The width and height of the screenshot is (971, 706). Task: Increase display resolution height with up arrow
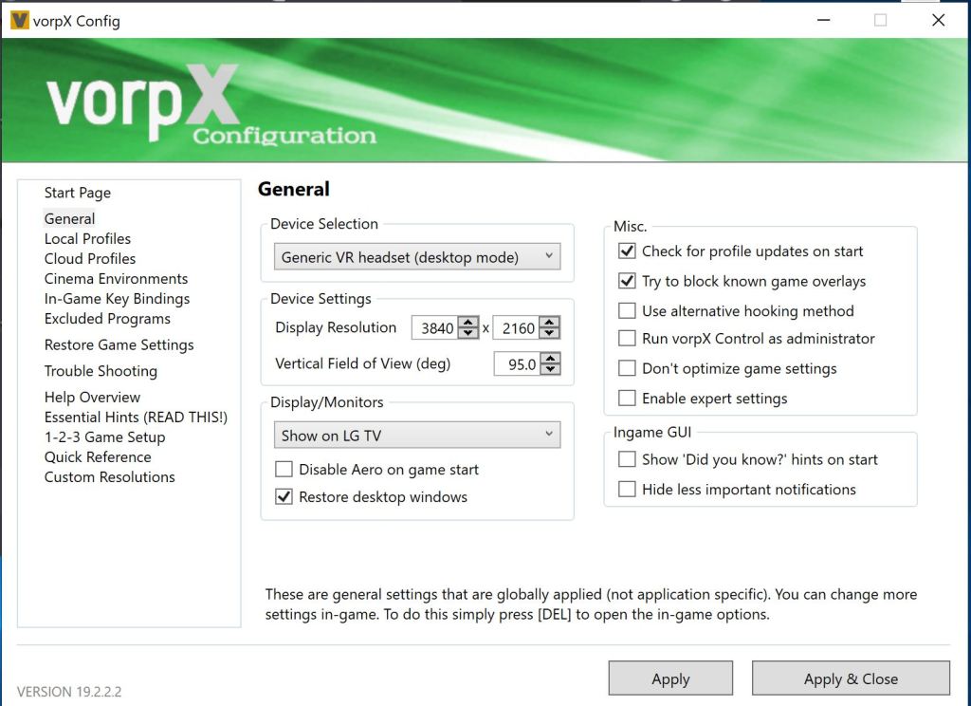[551, 323]
